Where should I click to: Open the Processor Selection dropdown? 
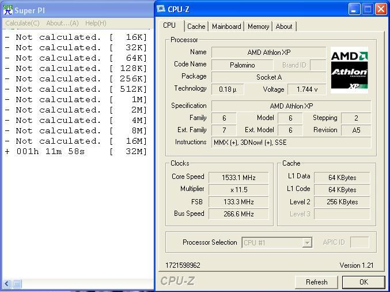pyautogui.click(x=277, y=242)
